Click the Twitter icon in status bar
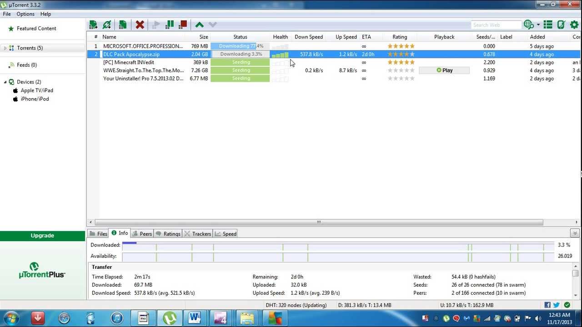 (x=557, y=305)
